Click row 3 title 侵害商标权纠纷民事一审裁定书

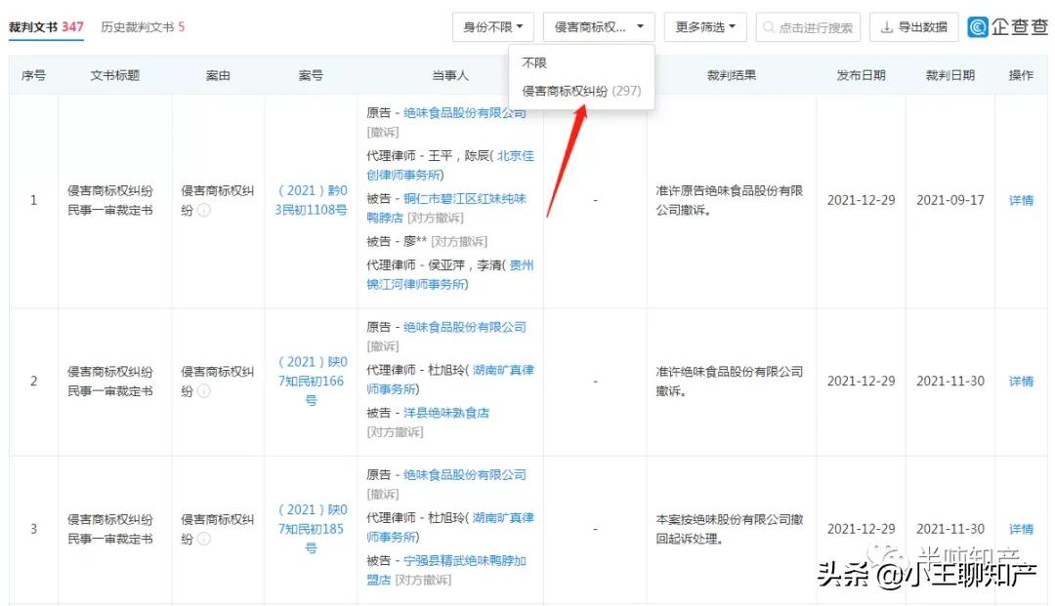click(110, 529)
